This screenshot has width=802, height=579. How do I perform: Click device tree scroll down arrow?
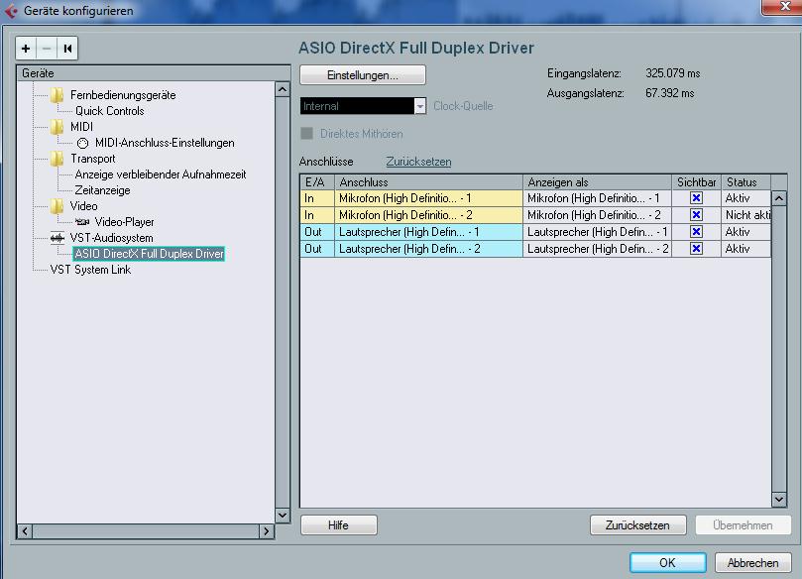click(283, 516)
